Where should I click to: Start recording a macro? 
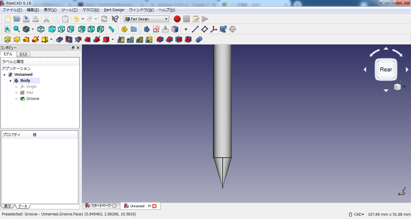pyautogui.click(x=177, y=19)
